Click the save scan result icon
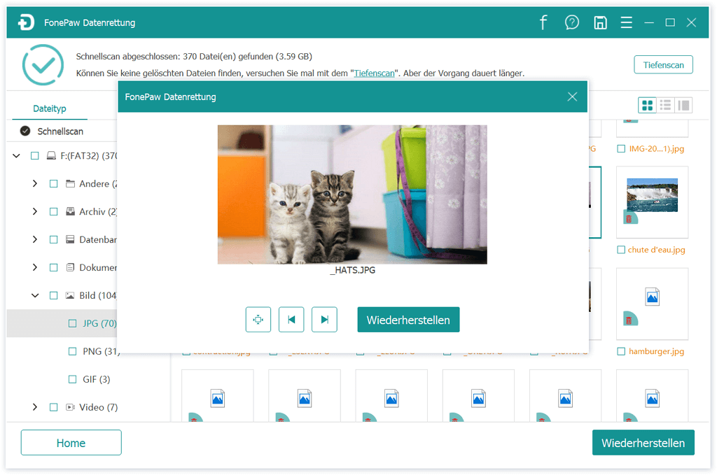Viewport: 717px width, 475px height. [600, 22]
